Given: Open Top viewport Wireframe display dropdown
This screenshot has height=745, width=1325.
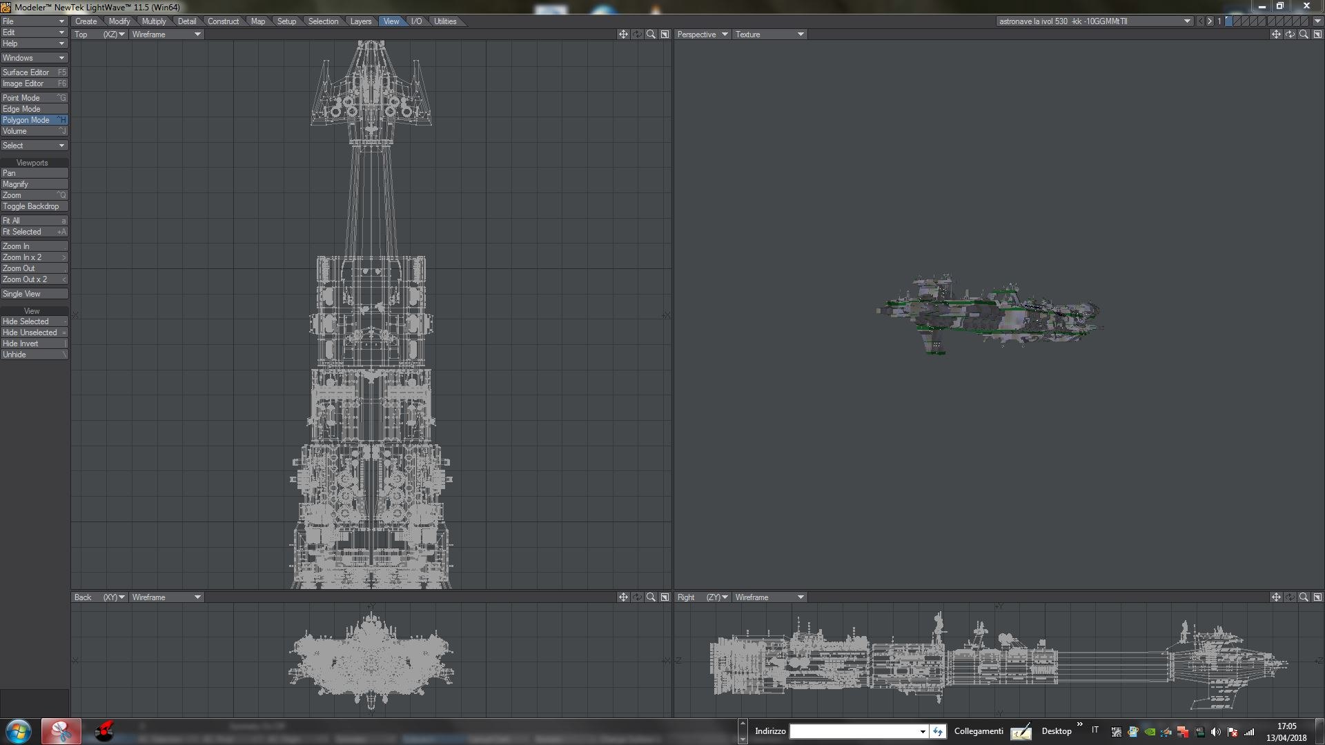Looking at the screenshot, I should [x=166, y=34].
